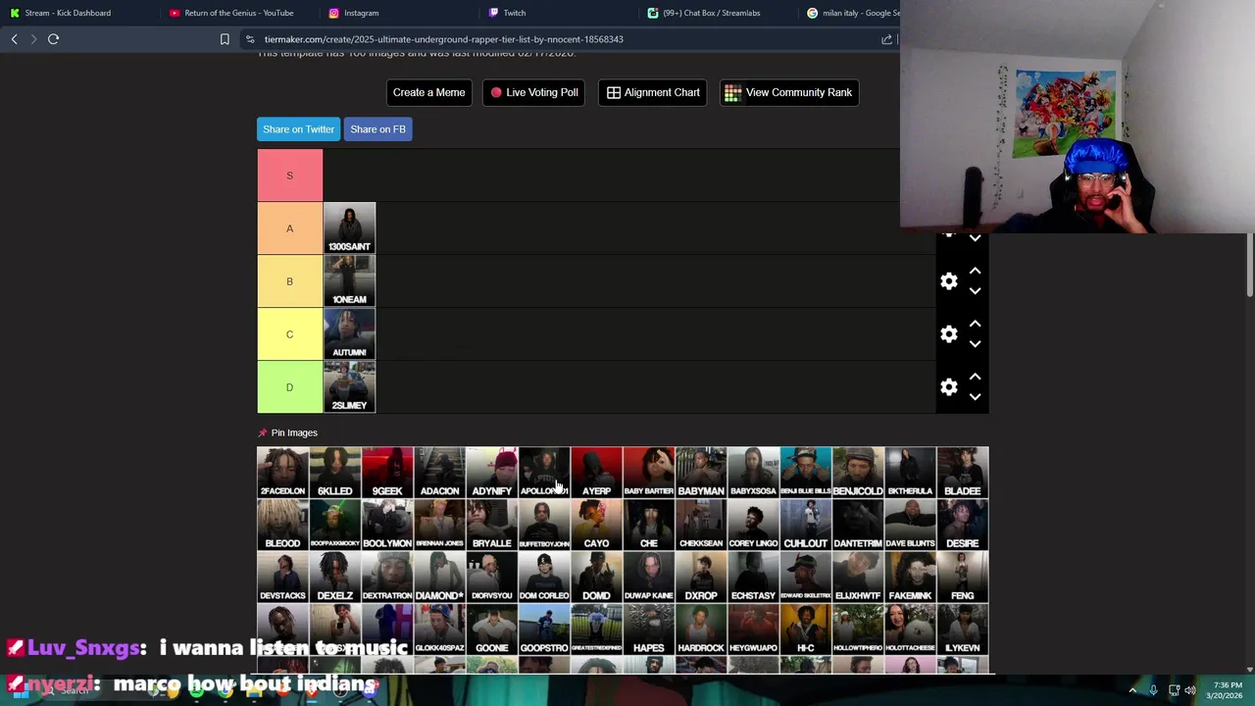Select AUTUMN! image in C tier
The height and width of the screenshot is (706, 1255).
(349, 334)
